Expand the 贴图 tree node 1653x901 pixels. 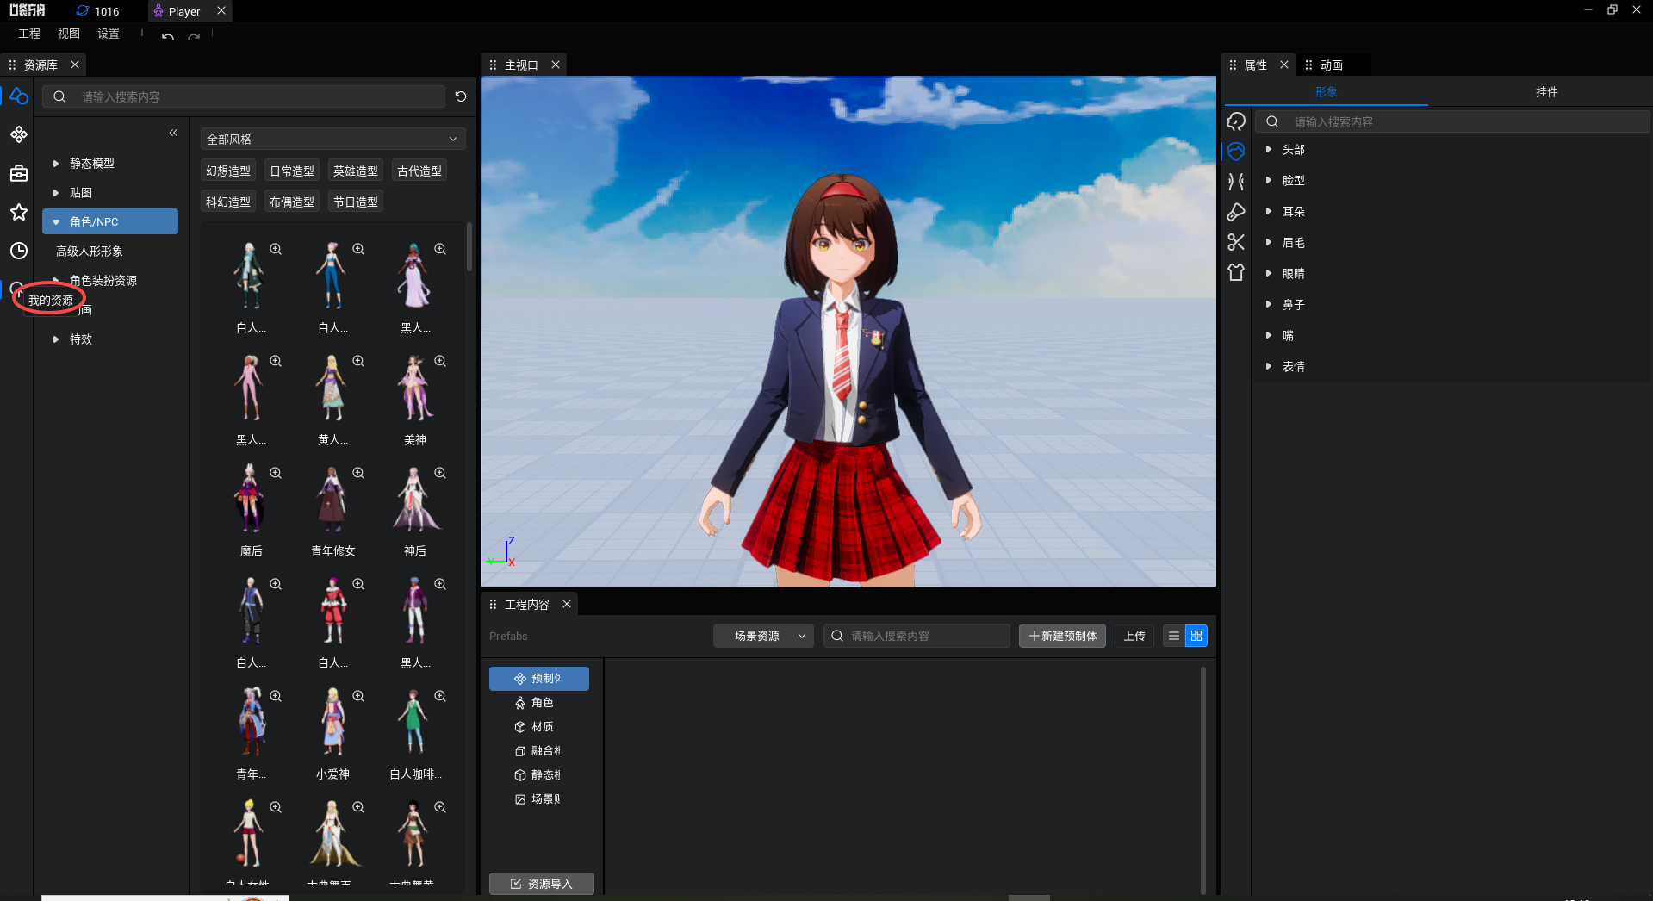[x=56, y=192]
